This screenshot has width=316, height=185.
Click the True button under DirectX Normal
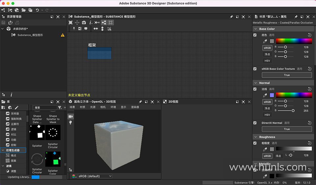pos(287,129)
